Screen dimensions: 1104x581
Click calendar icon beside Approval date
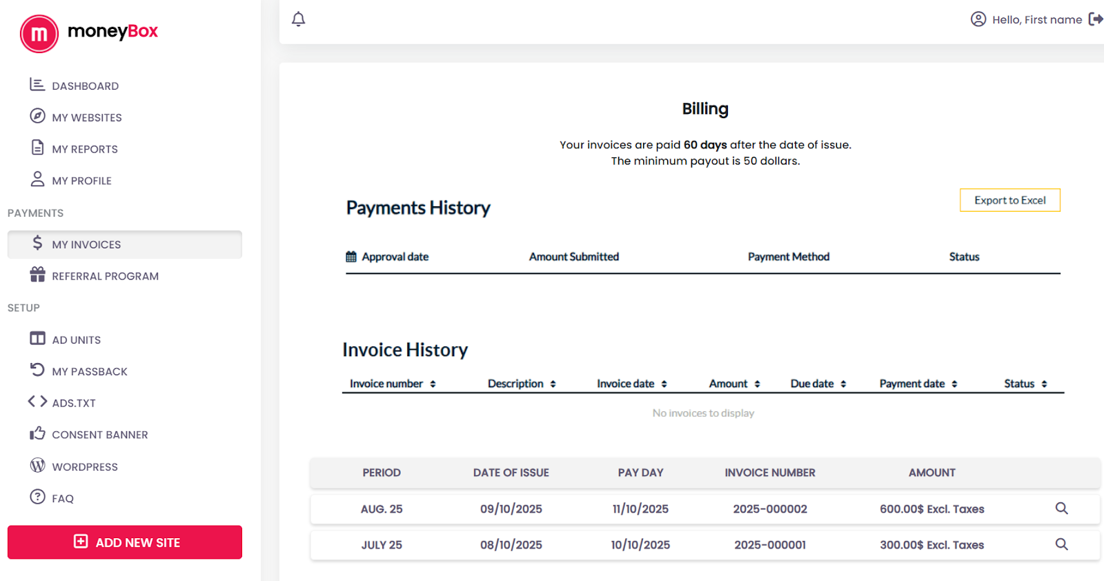coord(351,257)
